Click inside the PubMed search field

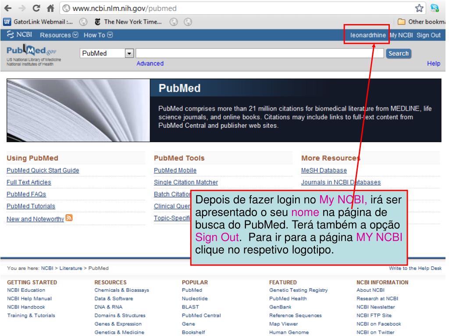tap(260, 53)
